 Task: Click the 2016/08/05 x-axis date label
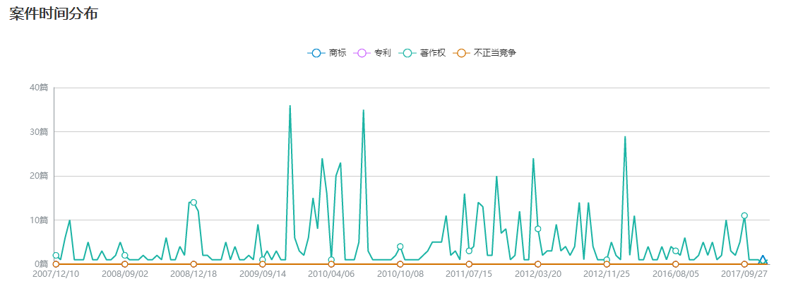(x=675, y=274)
